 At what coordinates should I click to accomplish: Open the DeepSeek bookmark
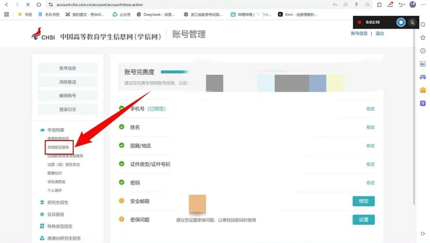156,15
